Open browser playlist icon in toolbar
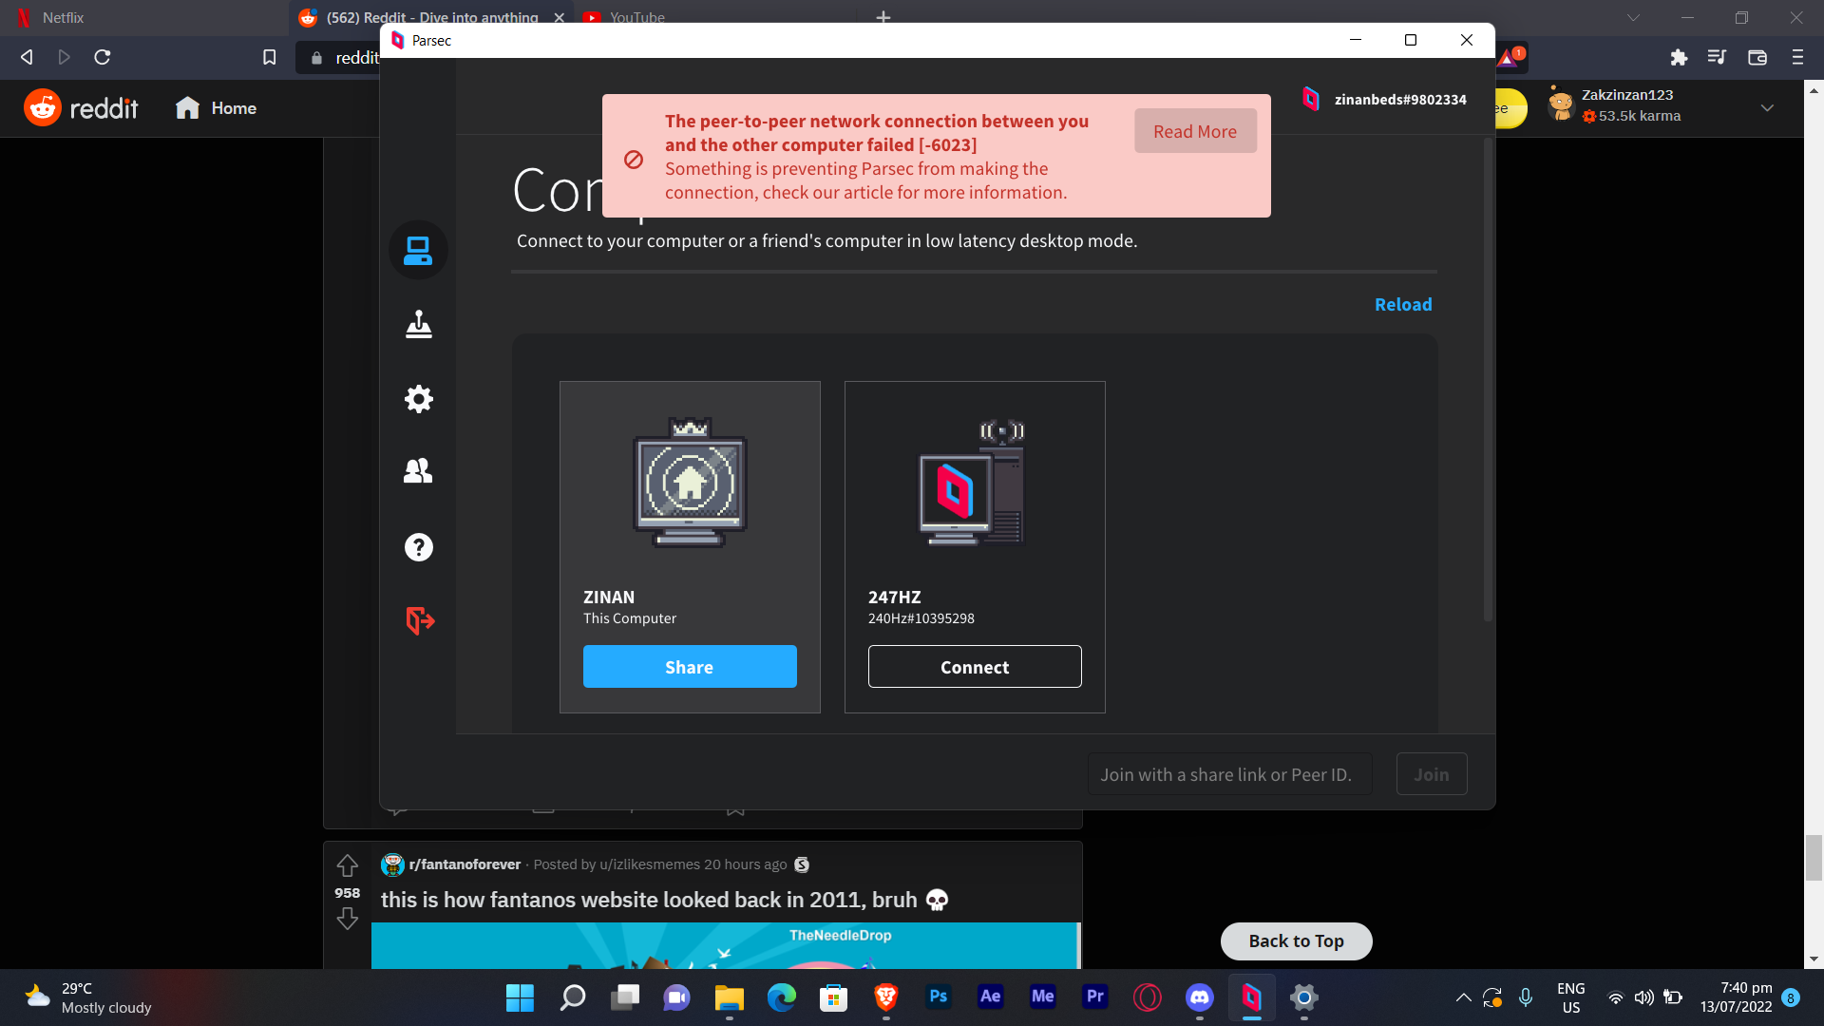This screenshot has height=1026, width=1824. 1717,57
